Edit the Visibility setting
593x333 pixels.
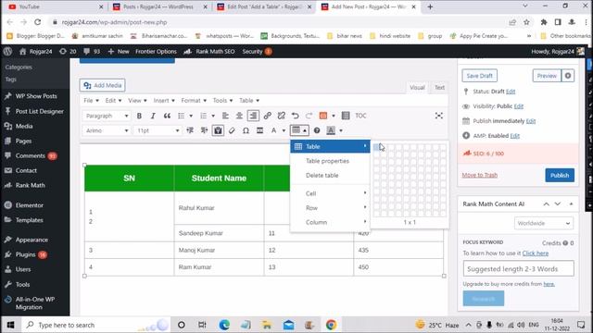tap(519, 106)
